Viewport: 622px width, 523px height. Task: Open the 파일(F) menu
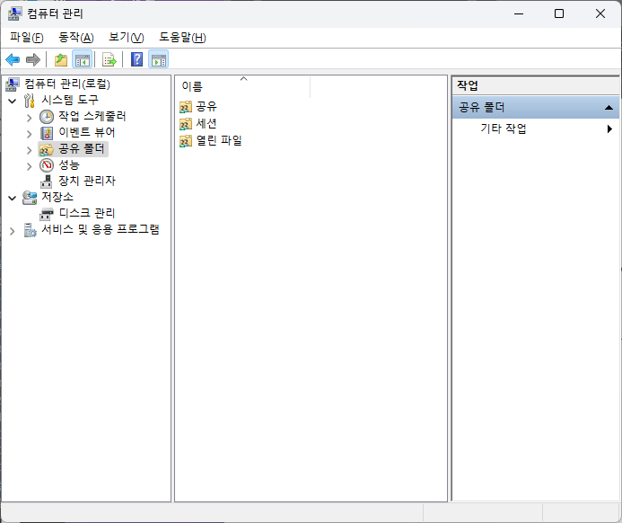27,38
